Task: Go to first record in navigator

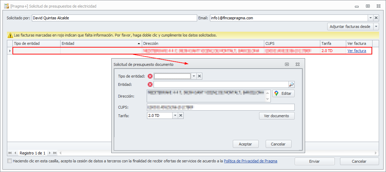Action: 10,153
